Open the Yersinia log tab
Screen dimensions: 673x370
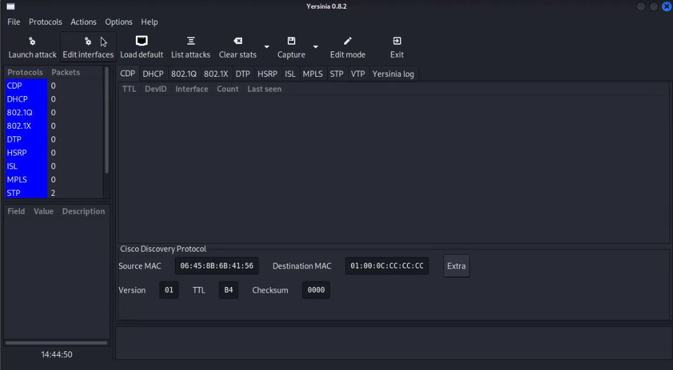(x=393, y=74)
